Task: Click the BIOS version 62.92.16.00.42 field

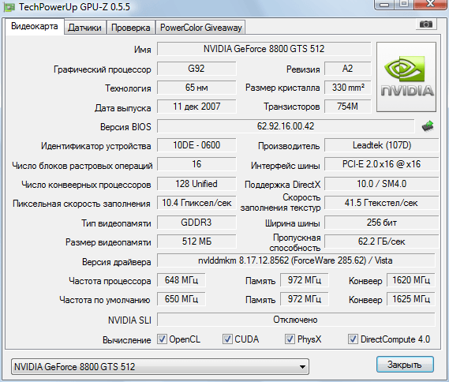Action: (286, 126)
